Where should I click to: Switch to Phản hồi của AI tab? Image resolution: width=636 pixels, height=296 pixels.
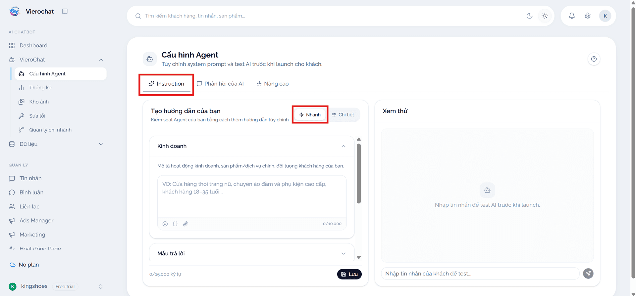point(220,84)
